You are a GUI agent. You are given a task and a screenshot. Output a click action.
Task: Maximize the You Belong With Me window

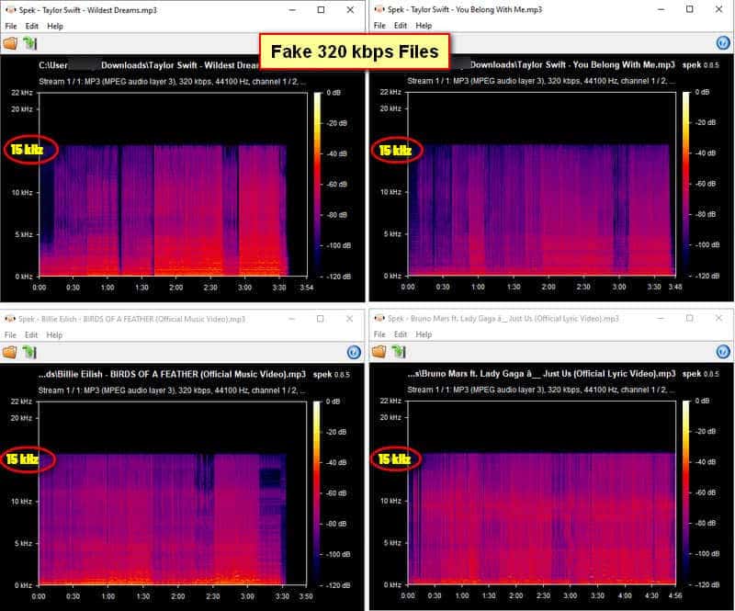coord(690,9)
